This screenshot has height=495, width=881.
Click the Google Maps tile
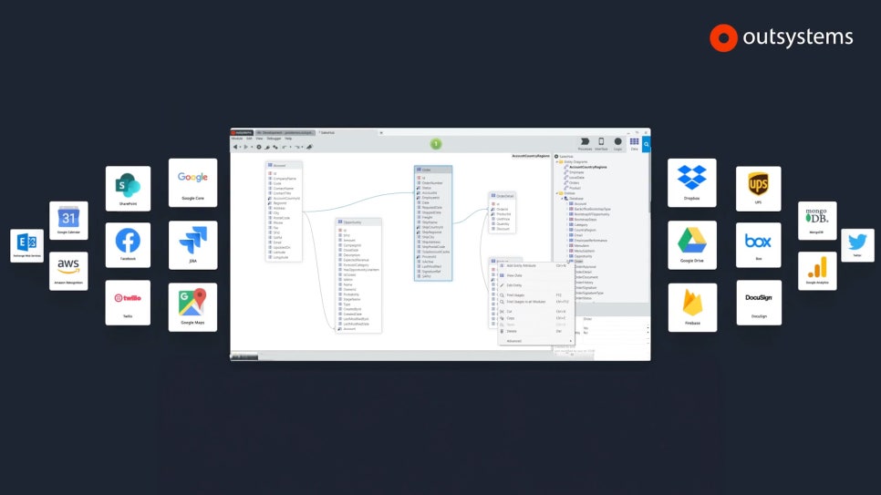point(192,307)
